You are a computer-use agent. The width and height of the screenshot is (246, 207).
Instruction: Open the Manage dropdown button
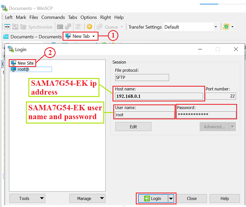102,198
